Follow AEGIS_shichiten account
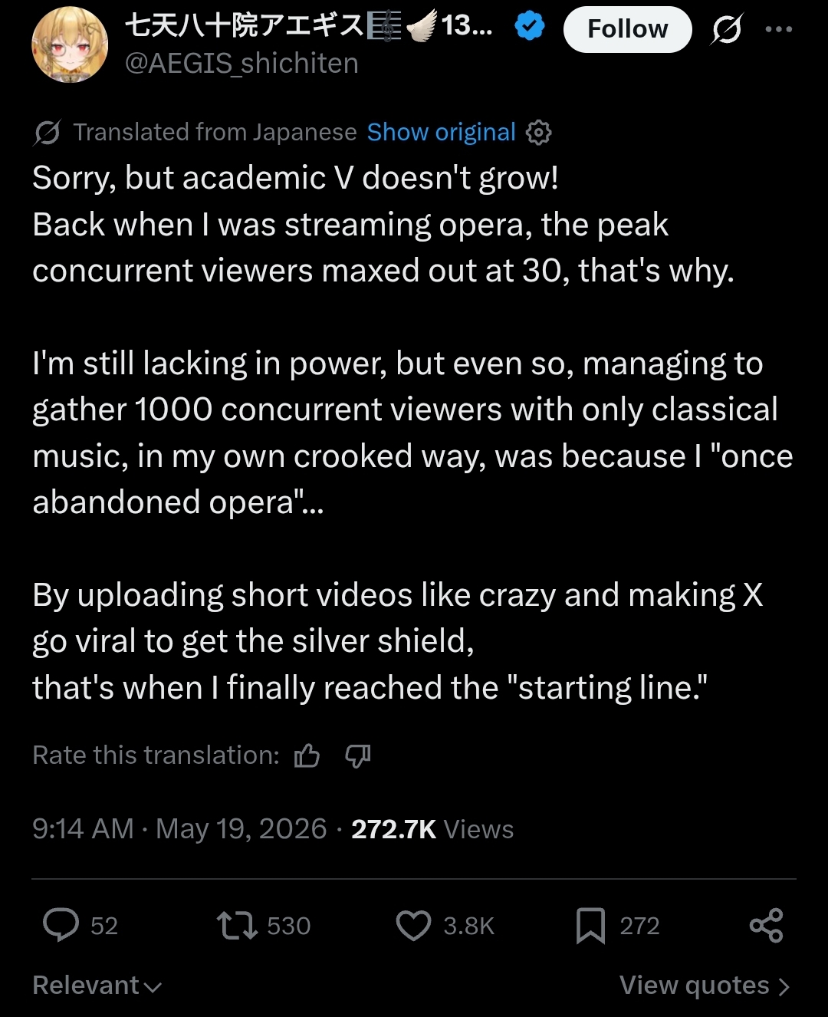Viewport: 828px width, 1017px height. [627, 29]
